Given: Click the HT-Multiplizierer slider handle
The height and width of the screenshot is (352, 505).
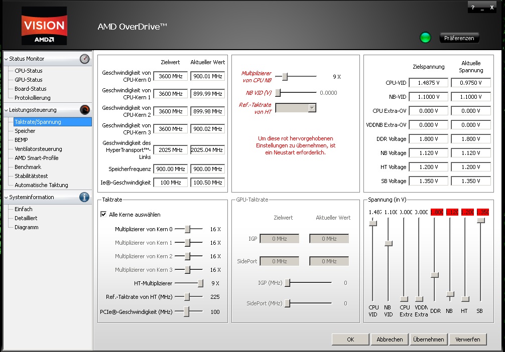Looking at the screenshot, I should pyautogui.click(x=201, y=283).
